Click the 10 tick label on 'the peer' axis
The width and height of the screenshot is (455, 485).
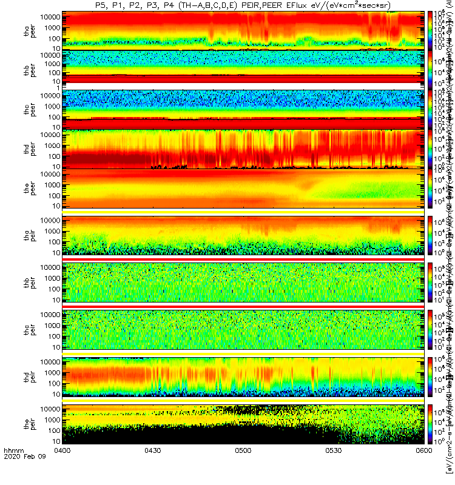(x=56, y=206)
